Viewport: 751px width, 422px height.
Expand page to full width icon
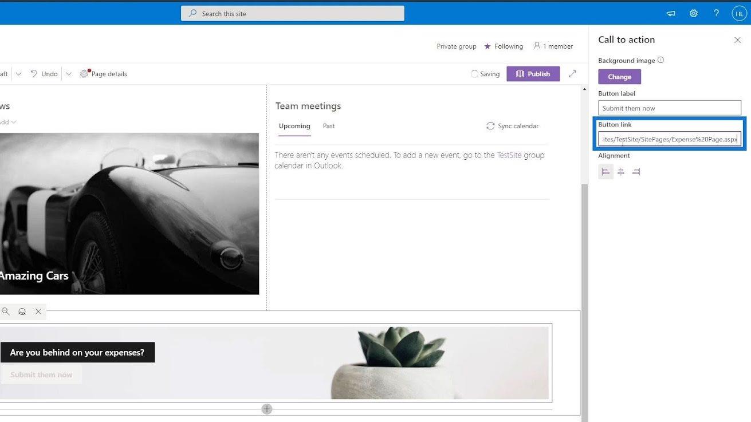click(x=572, y=74)
